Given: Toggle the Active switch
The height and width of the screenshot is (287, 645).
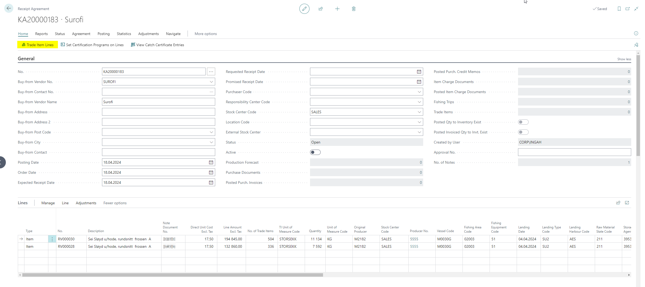Looking at the screenshot, I should (315, 152).
